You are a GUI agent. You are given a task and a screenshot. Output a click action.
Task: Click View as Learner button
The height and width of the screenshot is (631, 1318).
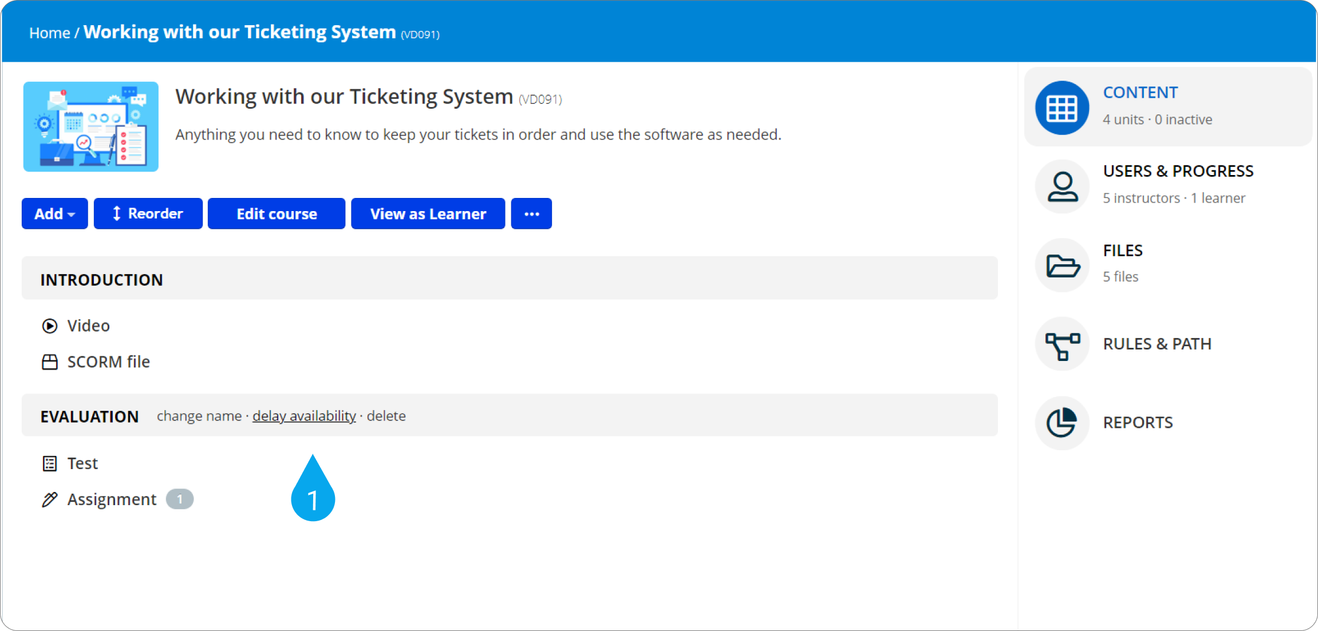[428, 213]
